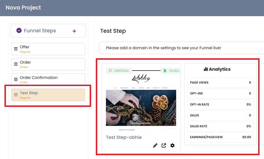This screenshot has width=264, height=159.
Task: Click the hamburger handle on Test Step
Action: [16, 95]
